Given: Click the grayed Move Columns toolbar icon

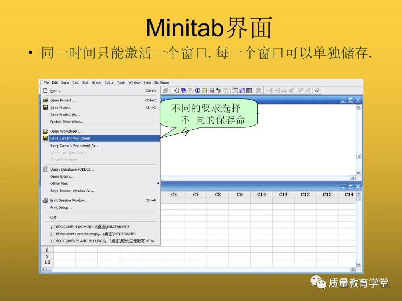Looking at the screenshot, I should (291, 90).
